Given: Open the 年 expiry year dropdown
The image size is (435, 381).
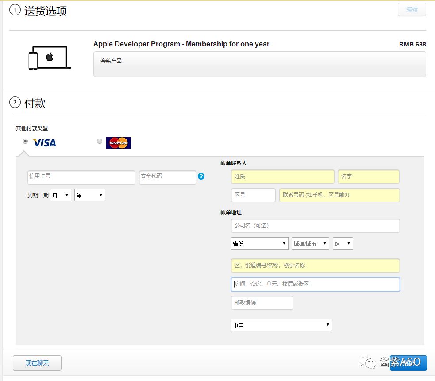Looking at the screenshot, I should [89, 195].
